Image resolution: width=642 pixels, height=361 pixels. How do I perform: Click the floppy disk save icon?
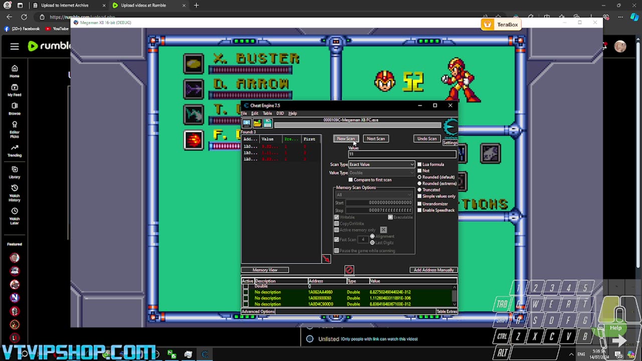tap(267, 123)
